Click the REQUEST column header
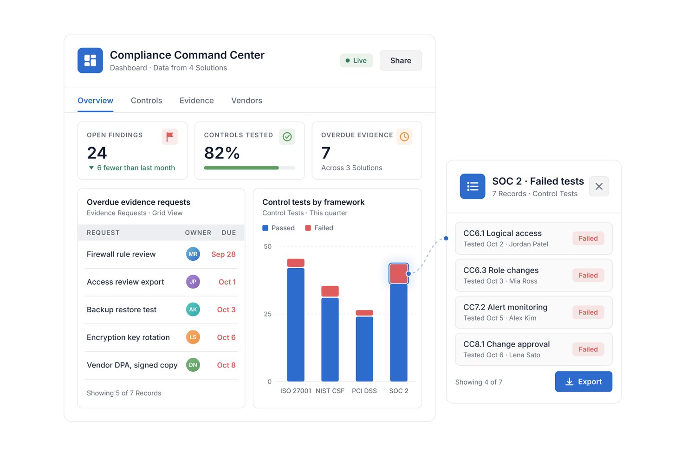 click(103, 232)
